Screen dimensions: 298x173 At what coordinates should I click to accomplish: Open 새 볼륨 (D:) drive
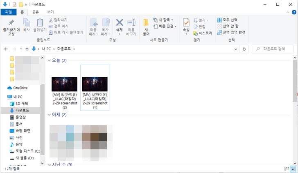[x=22, y=158]
